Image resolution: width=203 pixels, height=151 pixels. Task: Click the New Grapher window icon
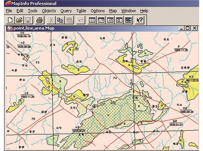110,20
